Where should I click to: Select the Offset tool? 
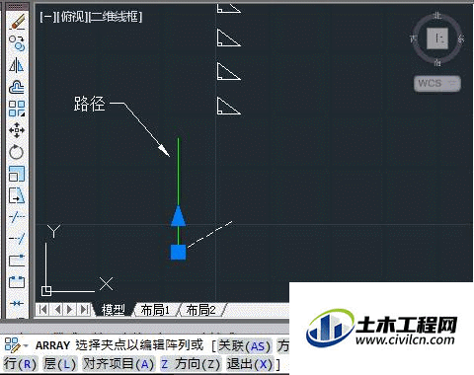click(17, 87)
